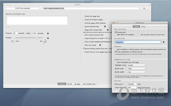
Task: Toggle Ignore querystrings checkbox
Action: point(84,27)
